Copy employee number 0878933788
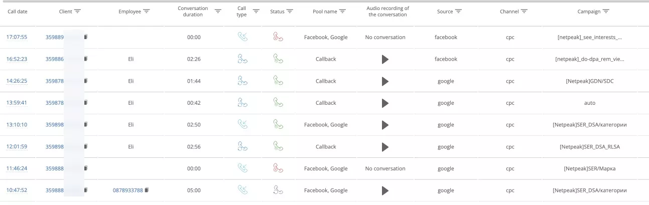 click(147, 190)
